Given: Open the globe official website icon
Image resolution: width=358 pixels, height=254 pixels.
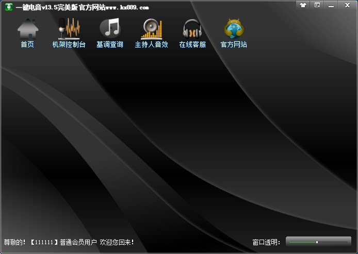Looking at the screenshot, I should [x=234, y=29].
